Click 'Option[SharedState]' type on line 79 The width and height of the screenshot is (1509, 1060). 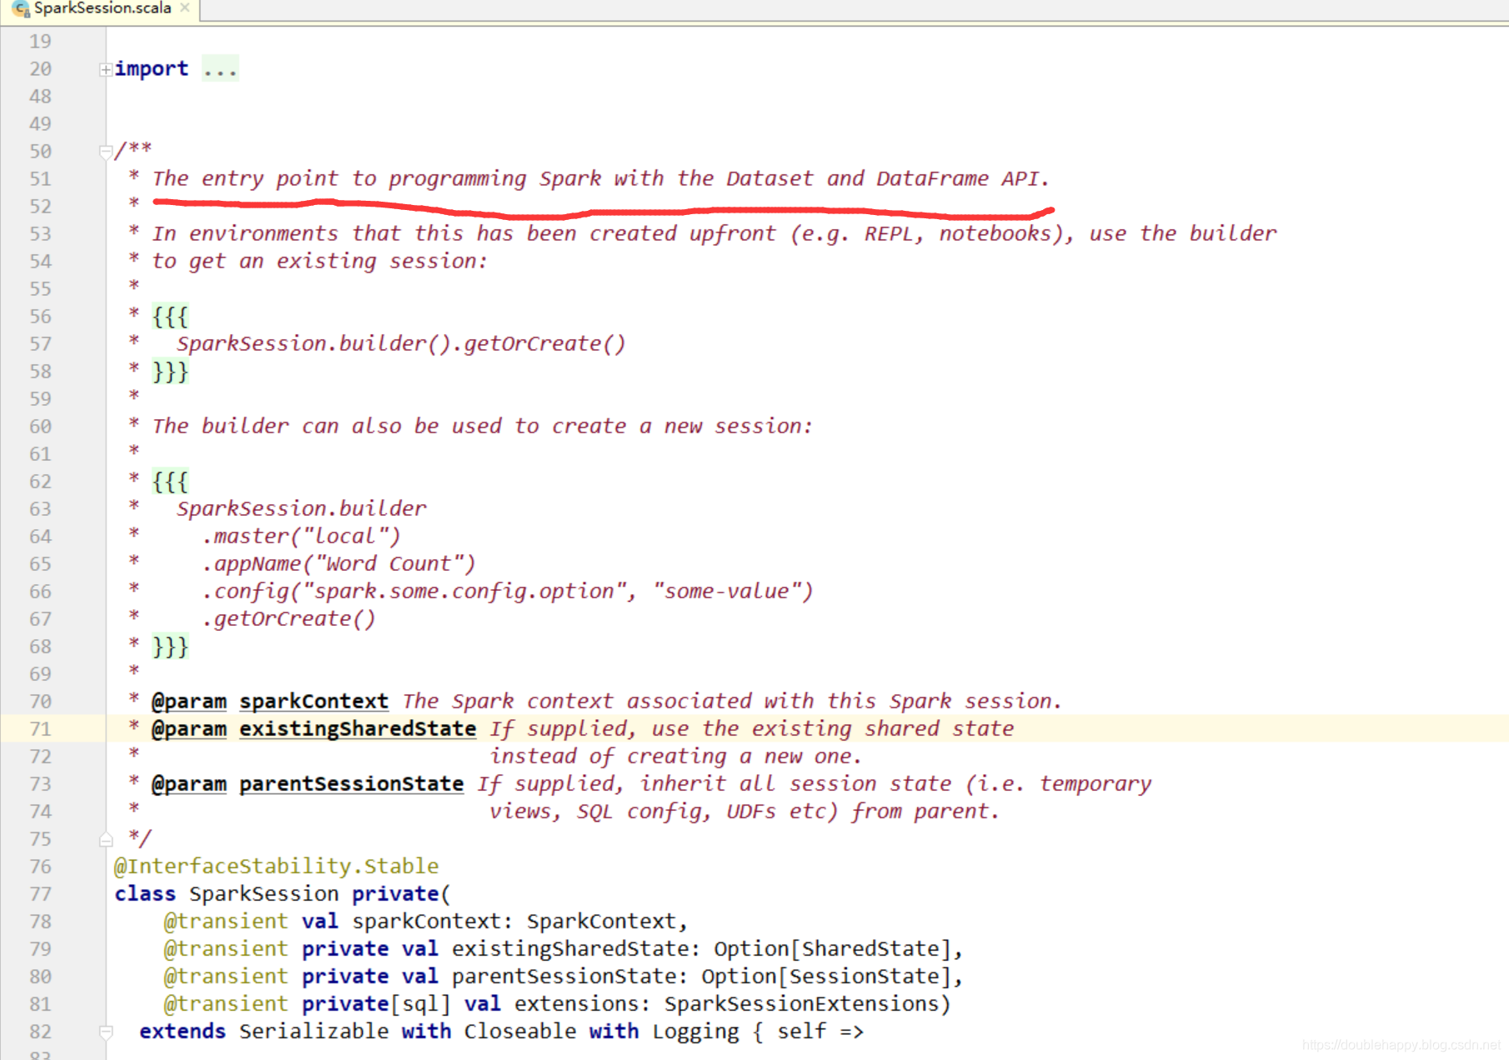pos(832,949)
